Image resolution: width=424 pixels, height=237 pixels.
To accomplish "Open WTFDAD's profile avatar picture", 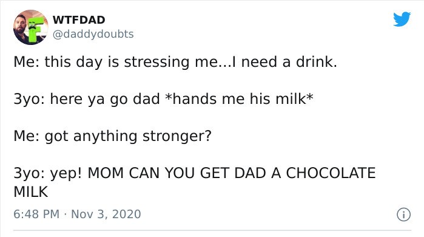I will pyautogui.click(x=31, y=27).
